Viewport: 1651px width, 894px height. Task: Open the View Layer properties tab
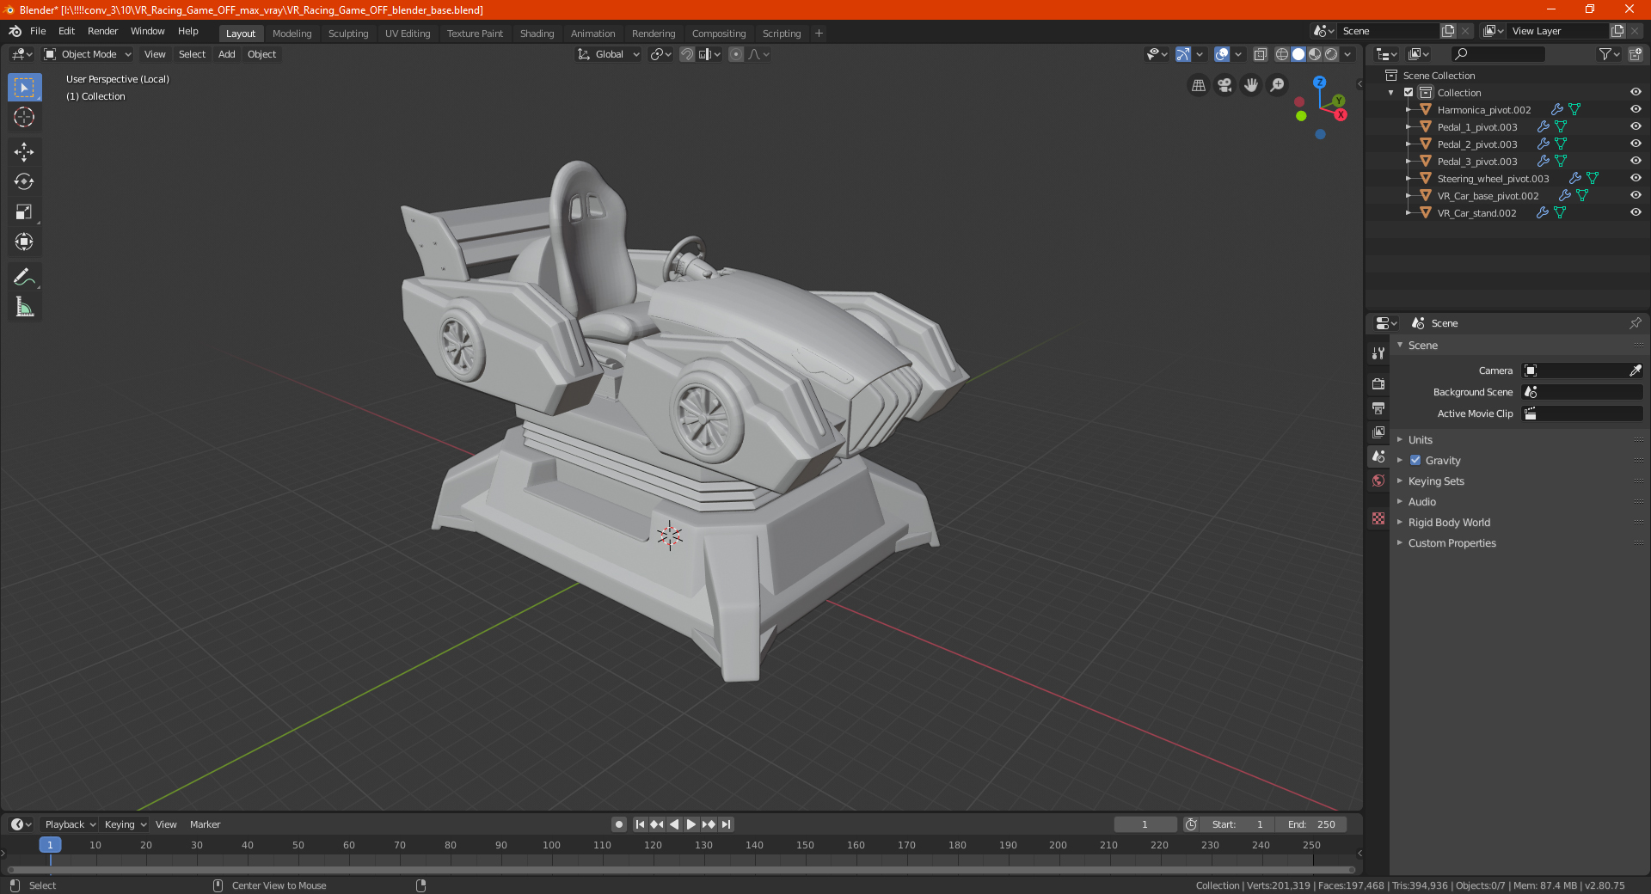(x=1378, y=432)
